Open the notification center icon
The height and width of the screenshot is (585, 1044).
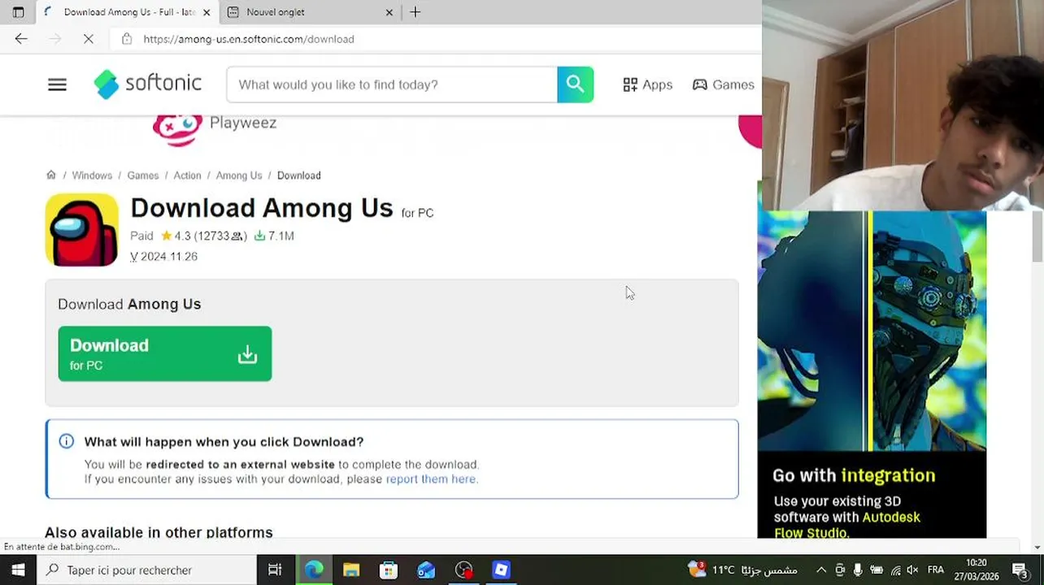click(1020, 570)
